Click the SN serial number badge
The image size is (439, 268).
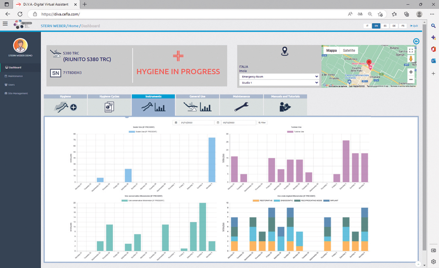(x=55, y=73)
